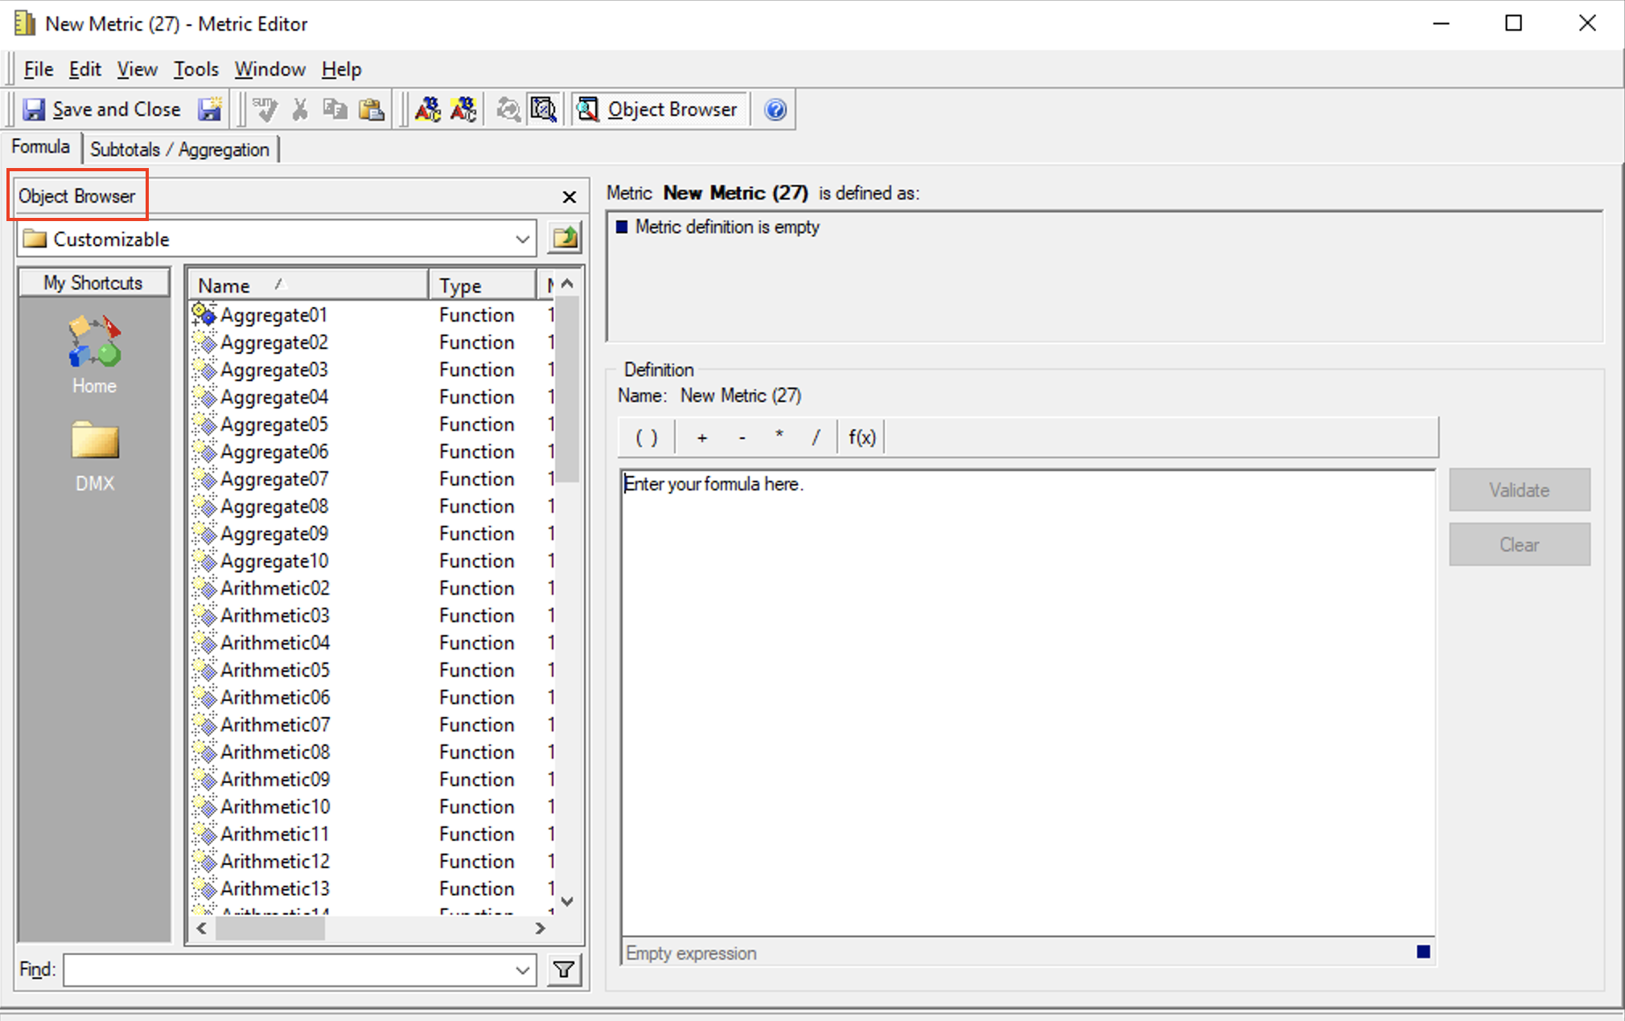Switch to the Subtotals / Aggregation tab
Viewport: 1625px width, 1021px height.
point(180,148)
